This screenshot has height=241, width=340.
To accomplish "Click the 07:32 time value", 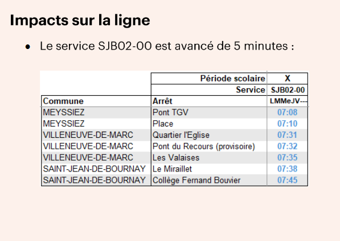I will point(287,146).
